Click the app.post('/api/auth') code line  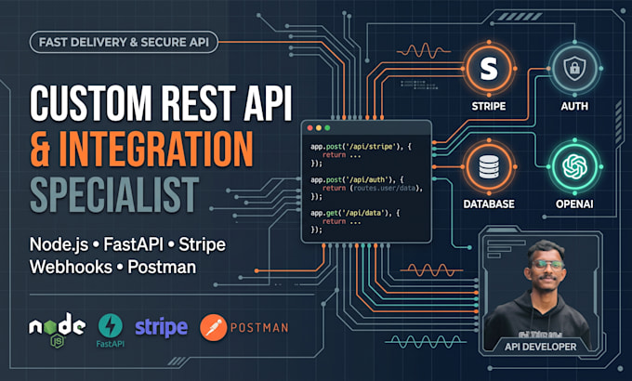357,180
